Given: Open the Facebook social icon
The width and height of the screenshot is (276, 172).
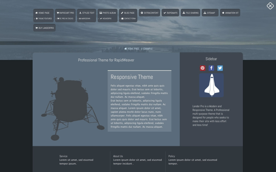Looking at the screenshot, I should [x=211, y=68].
